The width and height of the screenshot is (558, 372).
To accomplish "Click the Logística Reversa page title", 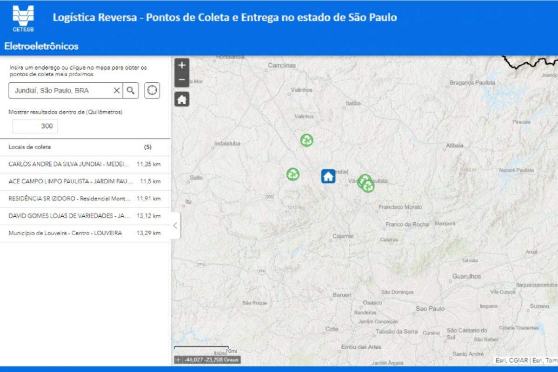I will coord(225,18).
